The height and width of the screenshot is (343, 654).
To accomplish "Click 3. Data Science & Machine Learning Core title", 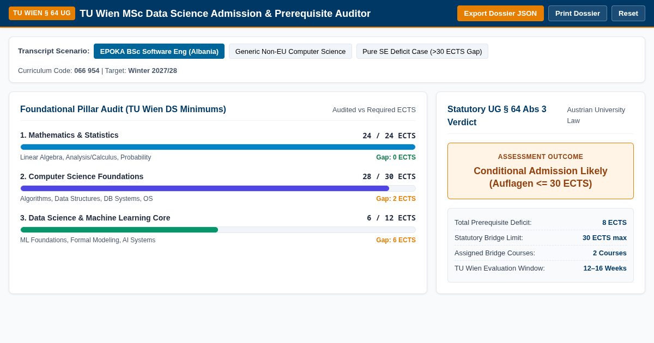I will coord(95,218).
